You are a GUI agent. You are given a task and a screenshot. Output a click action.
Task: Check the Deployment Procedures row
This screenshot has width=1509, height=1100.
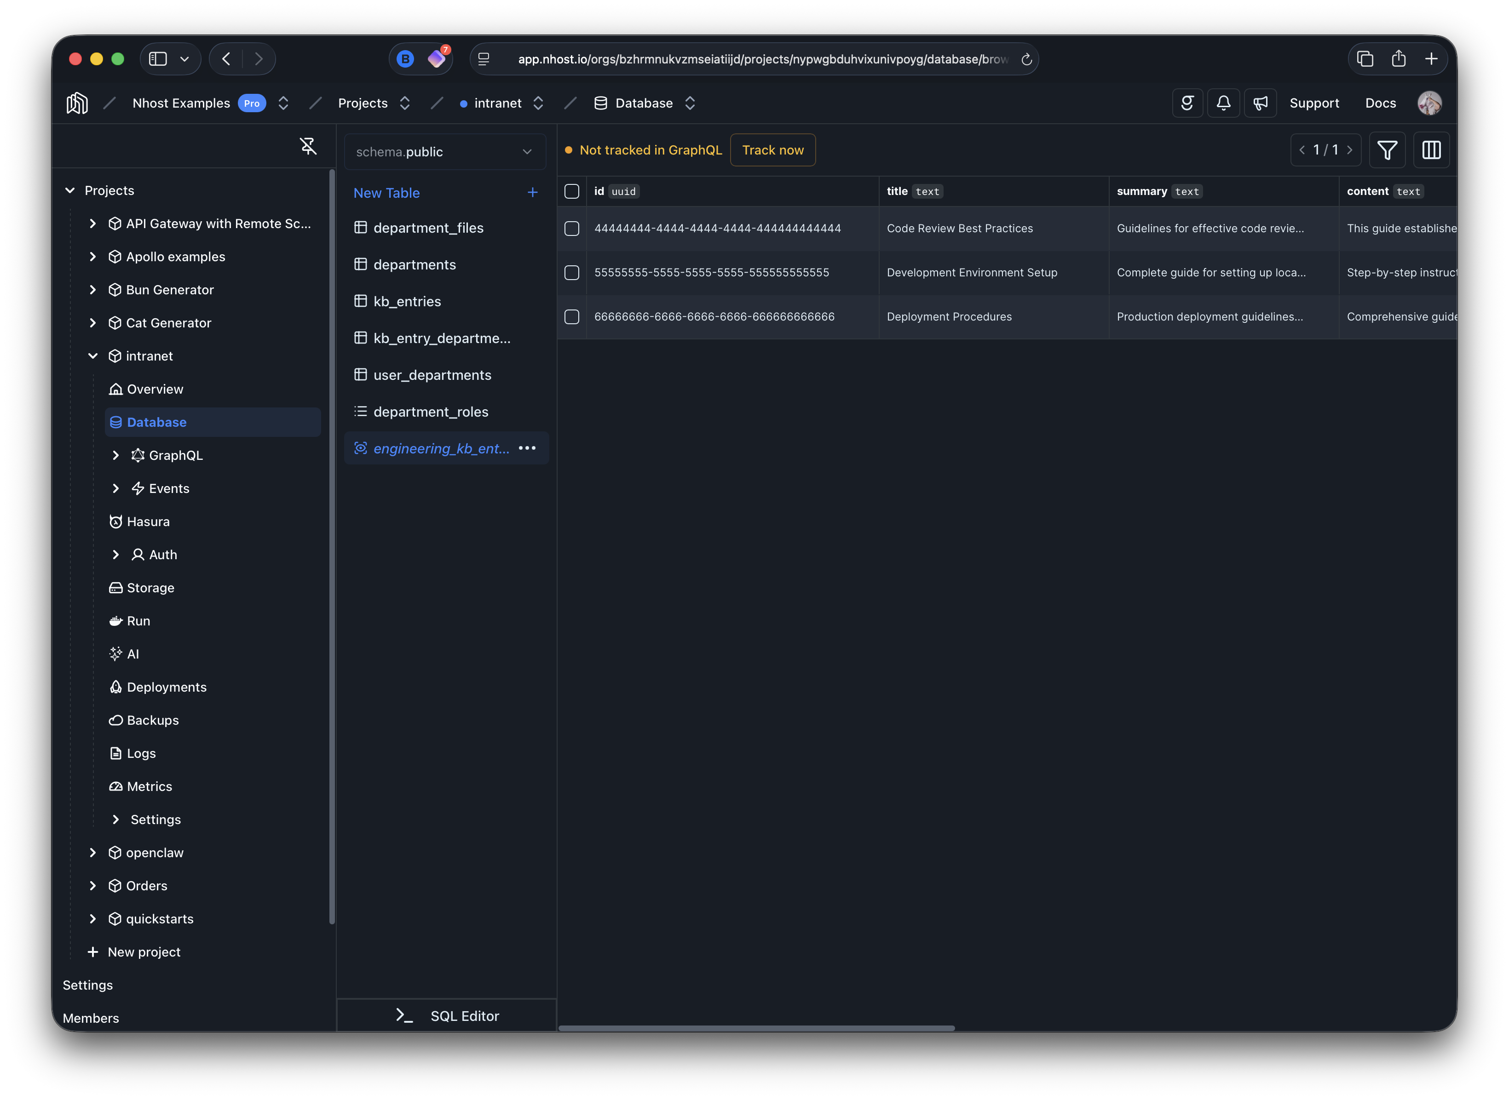pos(571,317)
